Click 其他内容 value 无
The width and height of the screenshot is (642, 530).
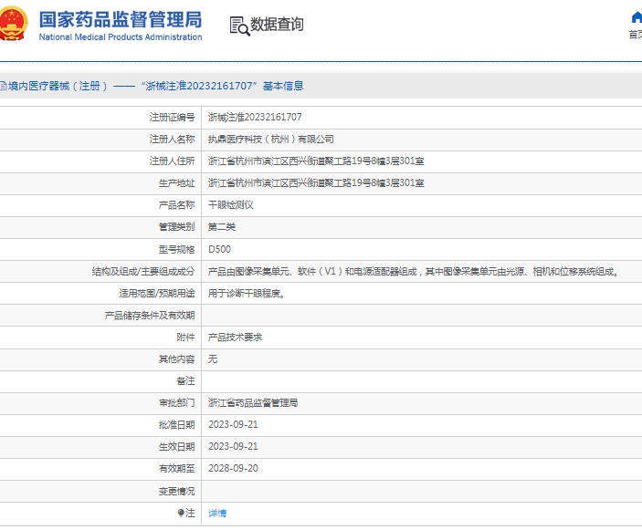213,359
